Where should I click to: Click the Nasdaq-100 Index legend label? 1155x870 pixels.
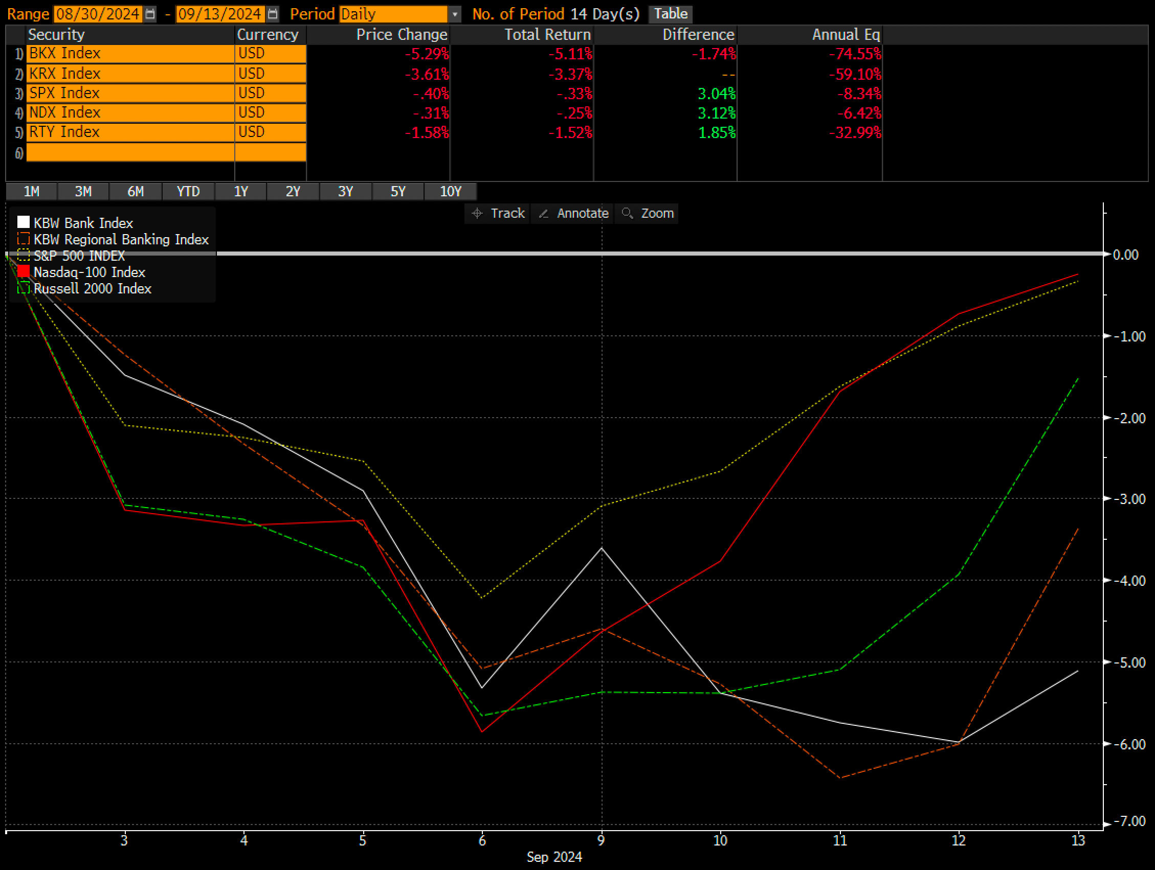pos(90,272)
